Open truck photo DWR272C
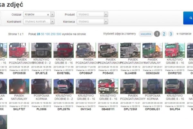Viewport: 193px width, 129px height. click(x=175, y=50)
